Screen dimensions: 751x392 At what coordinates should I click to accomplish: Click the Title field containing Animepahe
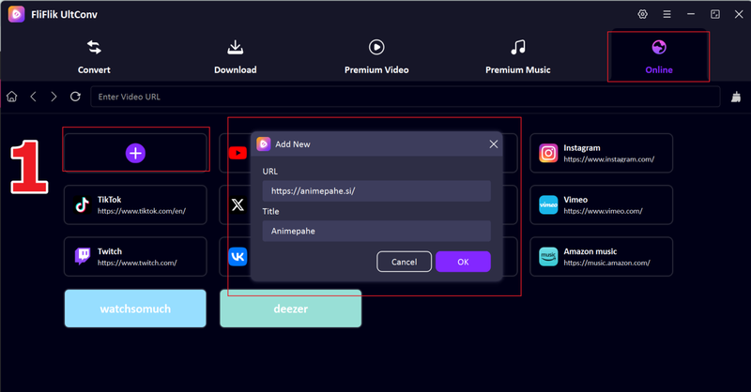375,232
